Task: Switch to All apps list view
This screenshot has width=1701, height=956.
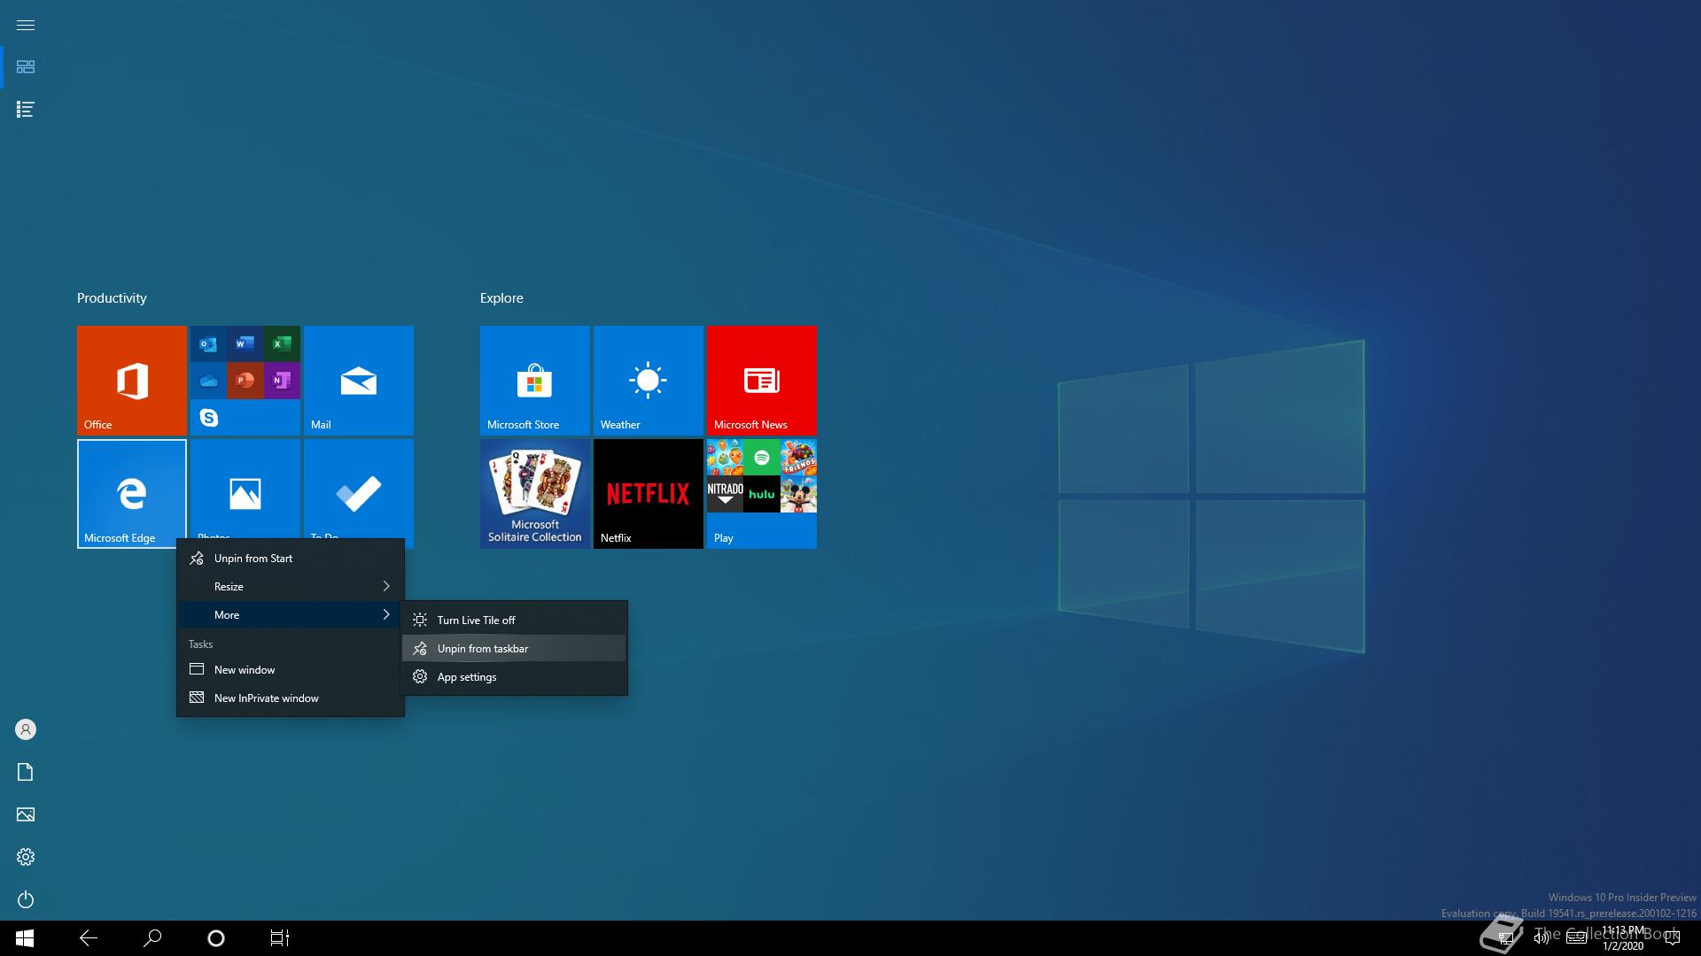Action: [26, 110]
